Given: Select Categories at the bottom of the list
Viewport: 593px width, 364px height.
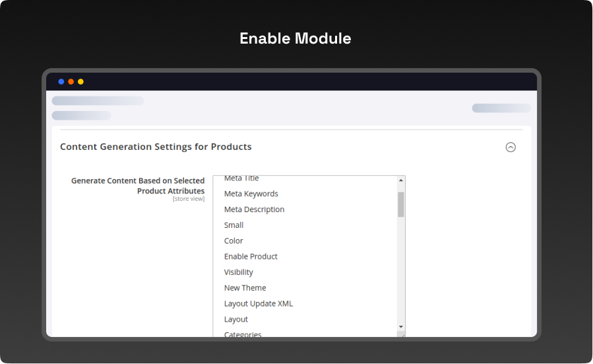Looking at the screenshot, I should [x=243, y=334].
